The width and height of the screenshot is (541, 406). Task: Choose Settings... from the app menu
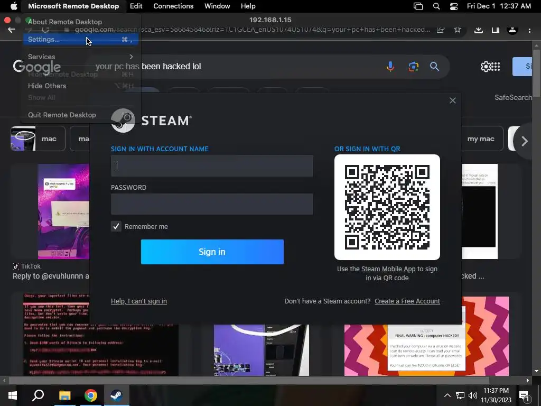pyautogui.click(x=81, y=39)
